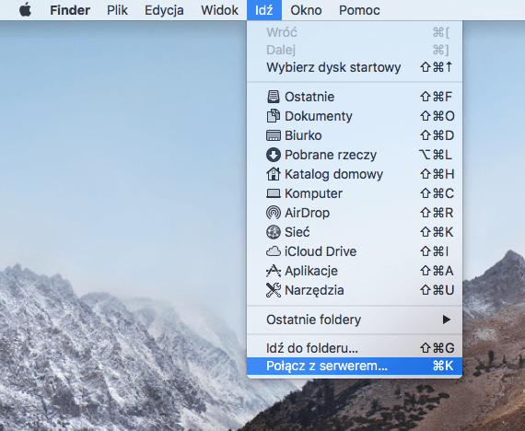Expand the Ostatnie foldery submenu arrow
Viewport: 525px width, 431px height.
click(x=446, y=320)
